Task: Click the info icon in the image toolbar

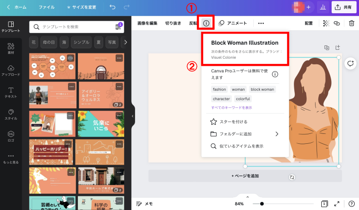Action: 206,23
